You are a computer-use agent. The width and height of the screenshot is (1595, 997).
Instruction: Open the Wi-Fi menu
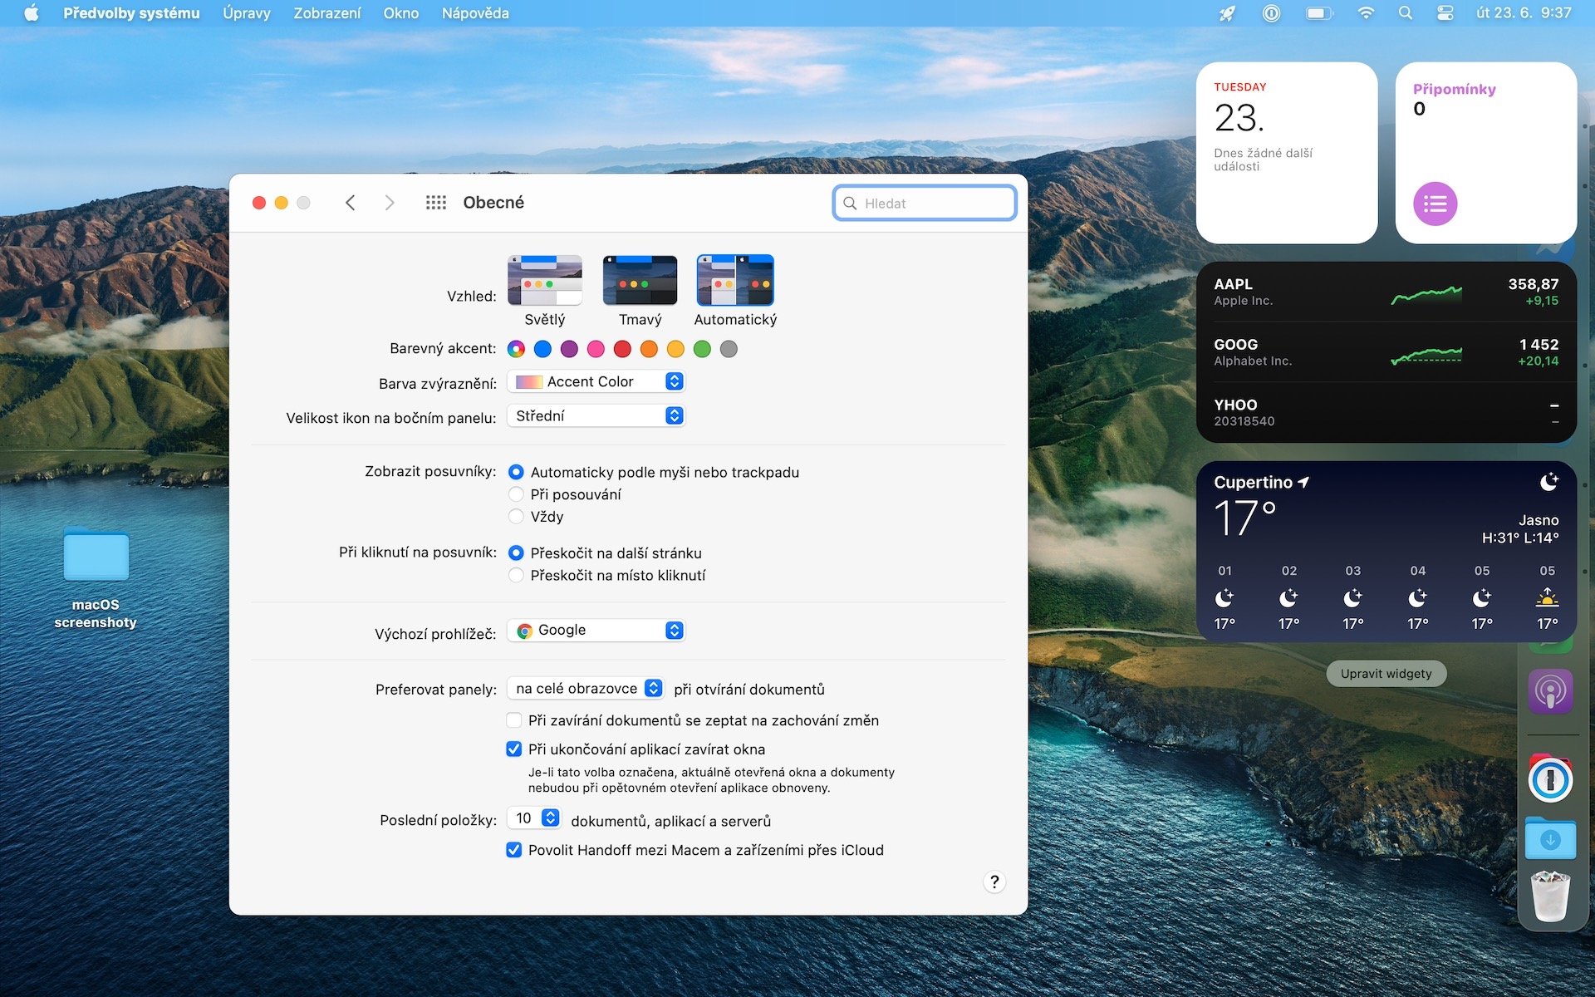pyautogui.click(x=1365, y=13)
